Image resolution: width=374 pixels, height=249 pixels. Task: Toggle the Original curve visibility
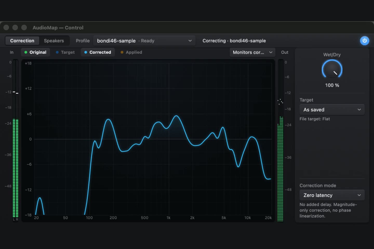coord(35,52)
